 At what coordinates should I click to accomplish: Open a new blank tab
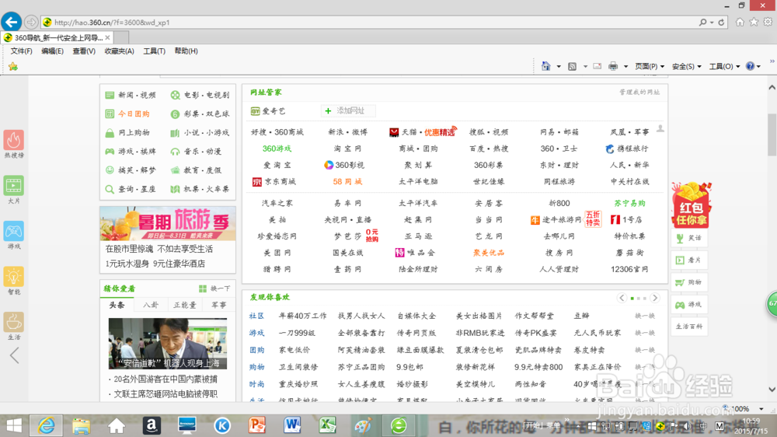click(122, 37)
